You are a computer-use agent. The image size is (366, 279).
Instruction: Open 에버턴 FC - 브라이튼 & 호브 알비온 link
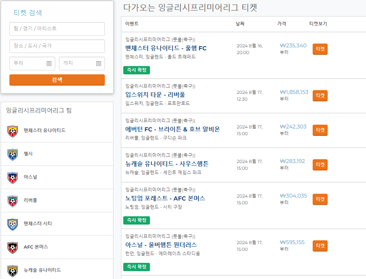pos(172,129)
